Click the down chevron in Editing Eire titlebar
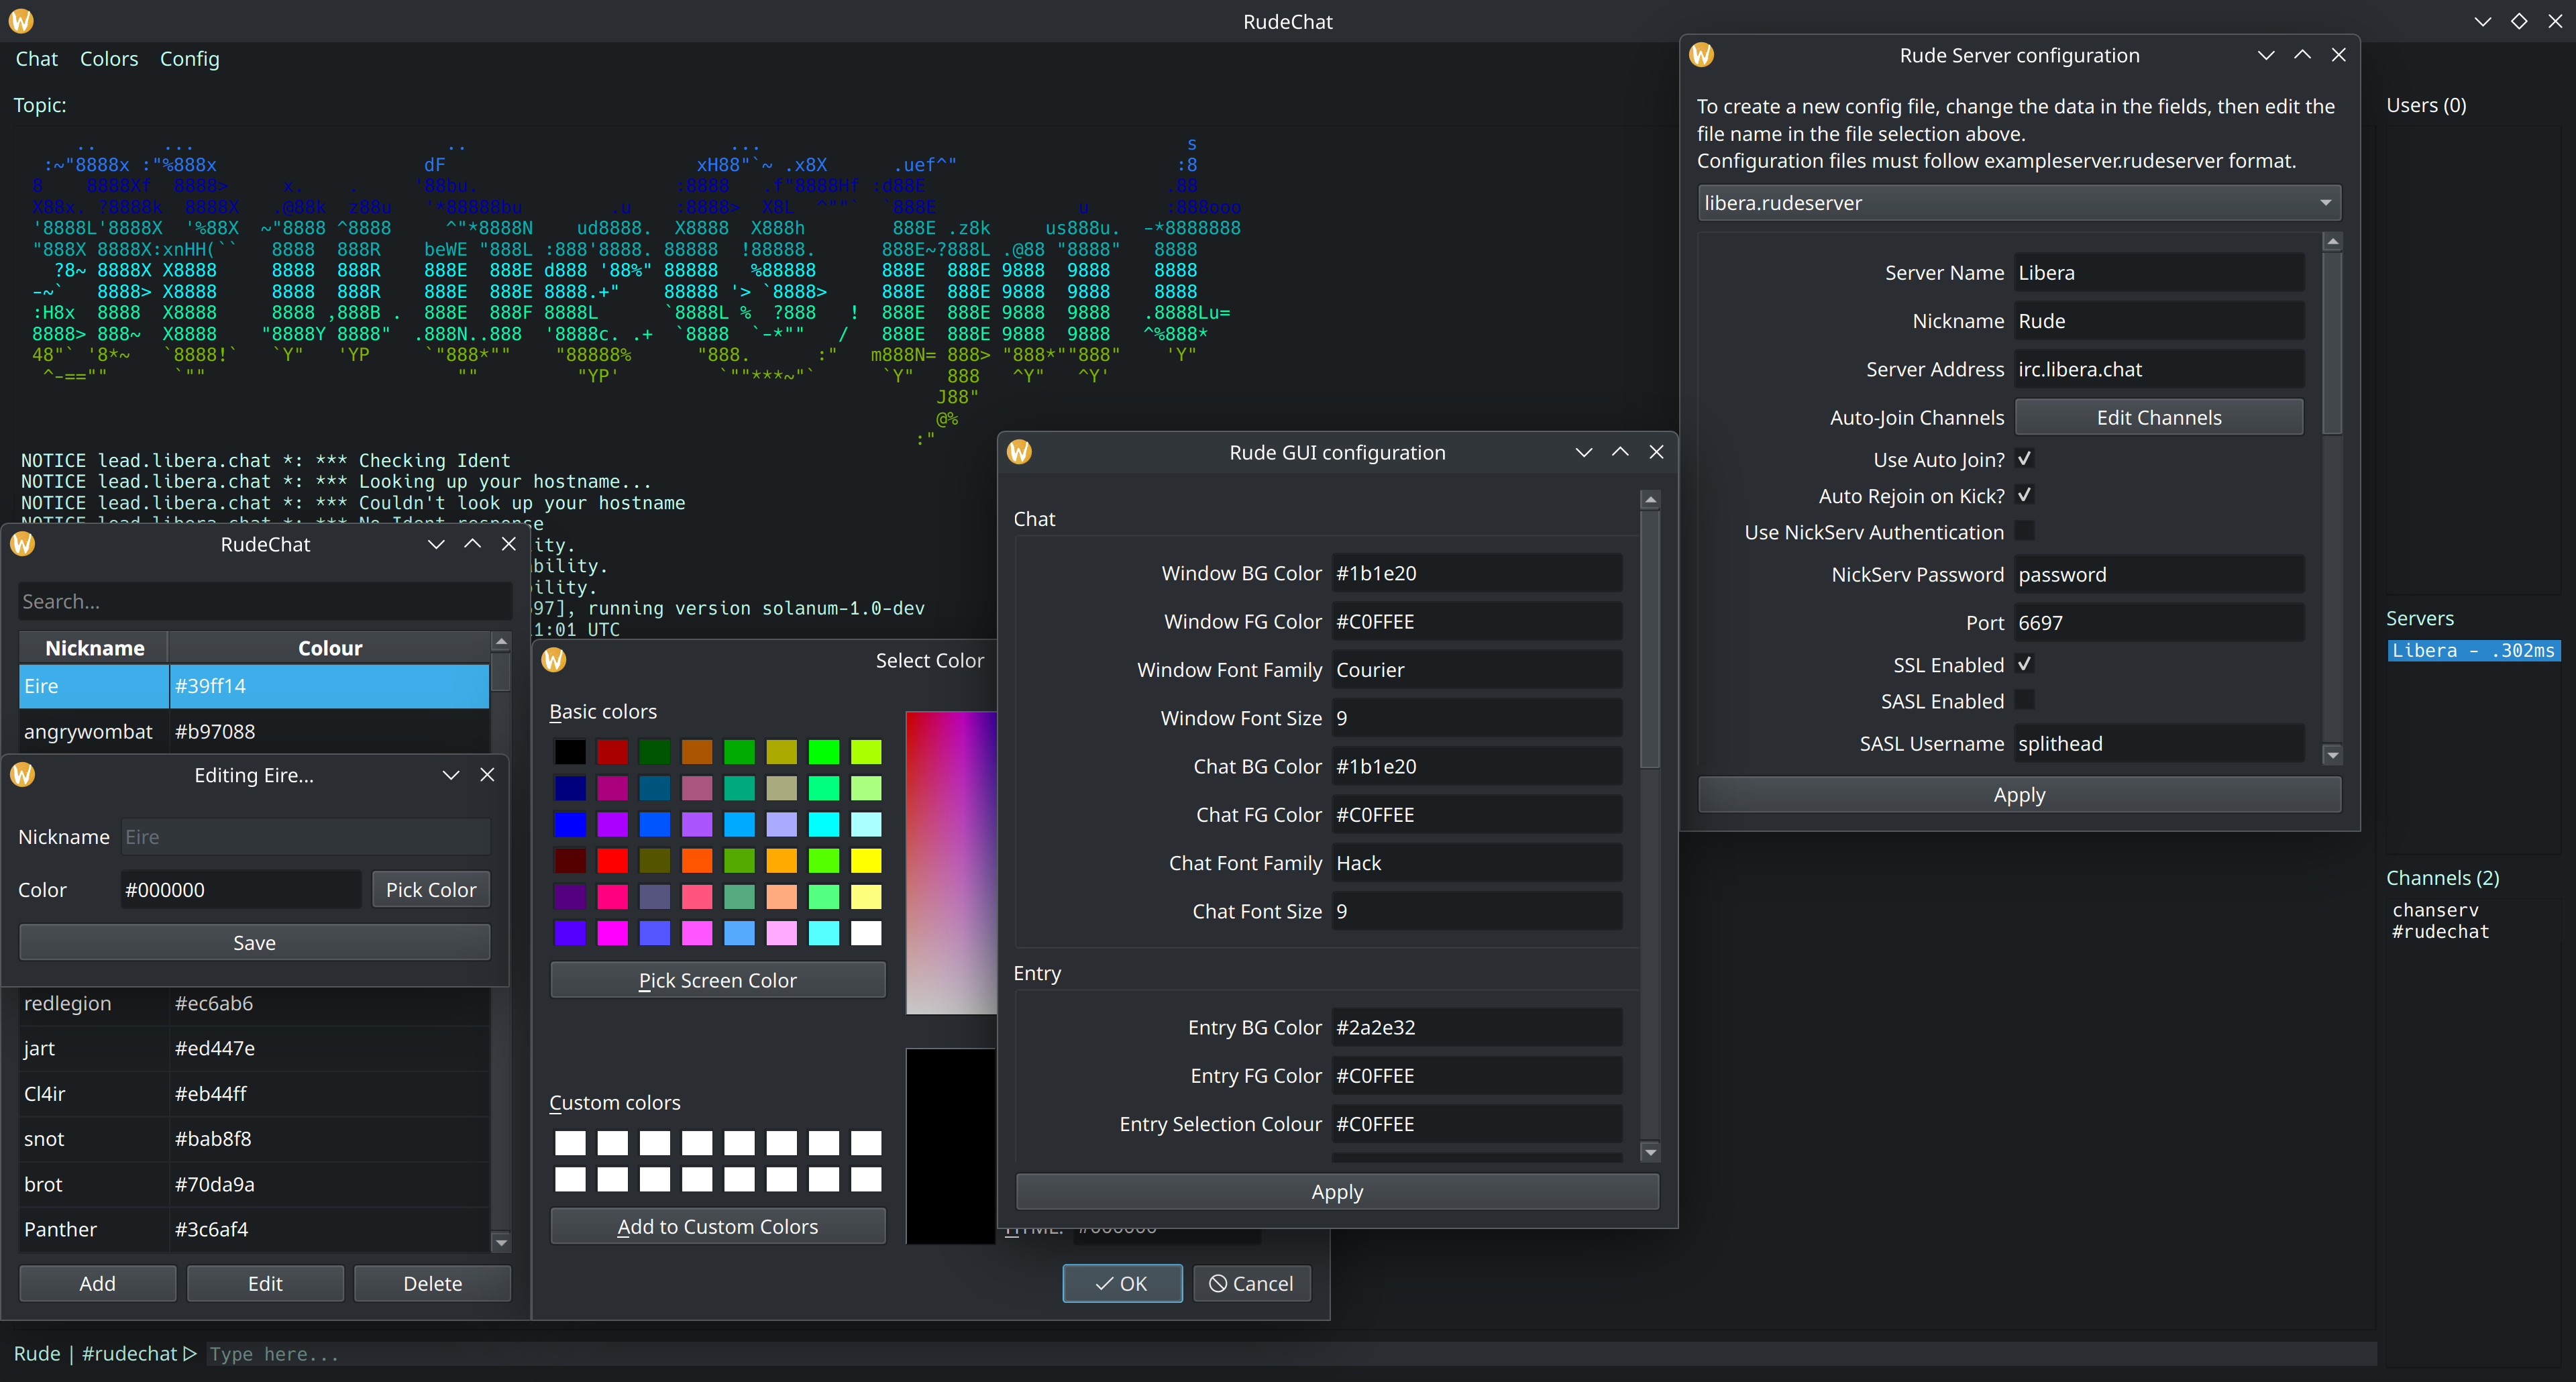The height and width of the screenshot is (1382, 2576). tap(451, 775)
